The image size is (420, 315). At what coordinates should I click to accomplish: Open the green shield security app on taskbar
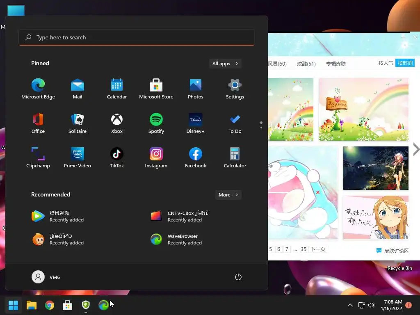[x=85, y=305]
